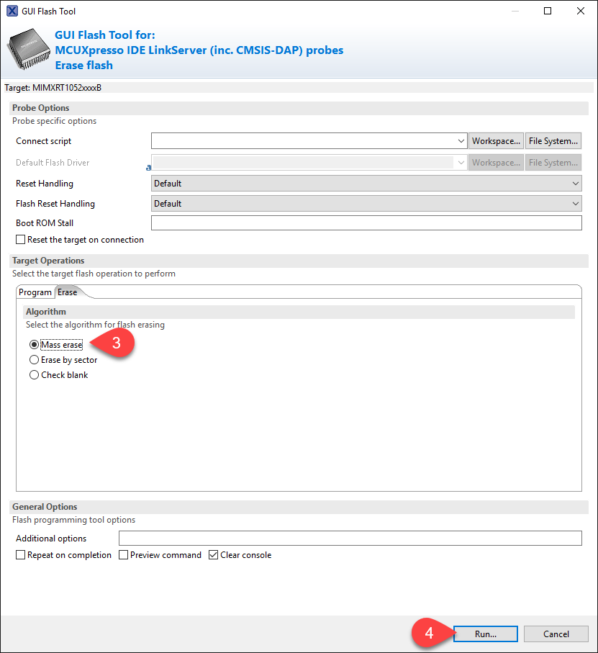Click 'Flash programming tool options' text
598x653 pixels.
coord(73,520)
